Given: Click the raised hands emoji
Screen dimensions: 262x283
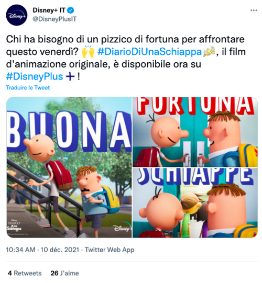Looking at the screenshot, I should 88,52.
